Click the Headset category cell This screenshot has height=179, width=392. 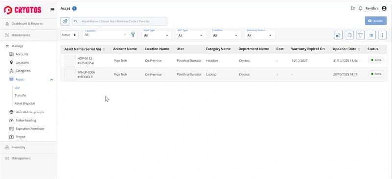click(212, 61)
